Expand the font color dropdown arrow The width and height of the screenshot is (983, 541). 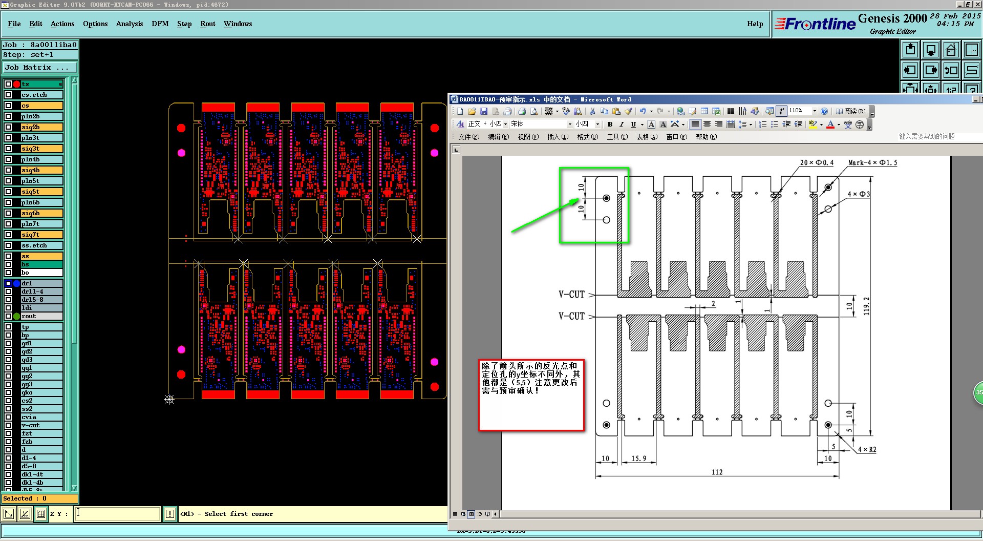pyautogui.click(x=839, y=124)
